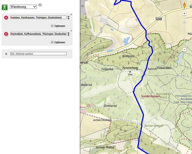Collapse the sidebar with double-arrow icon

coord(82,6)
